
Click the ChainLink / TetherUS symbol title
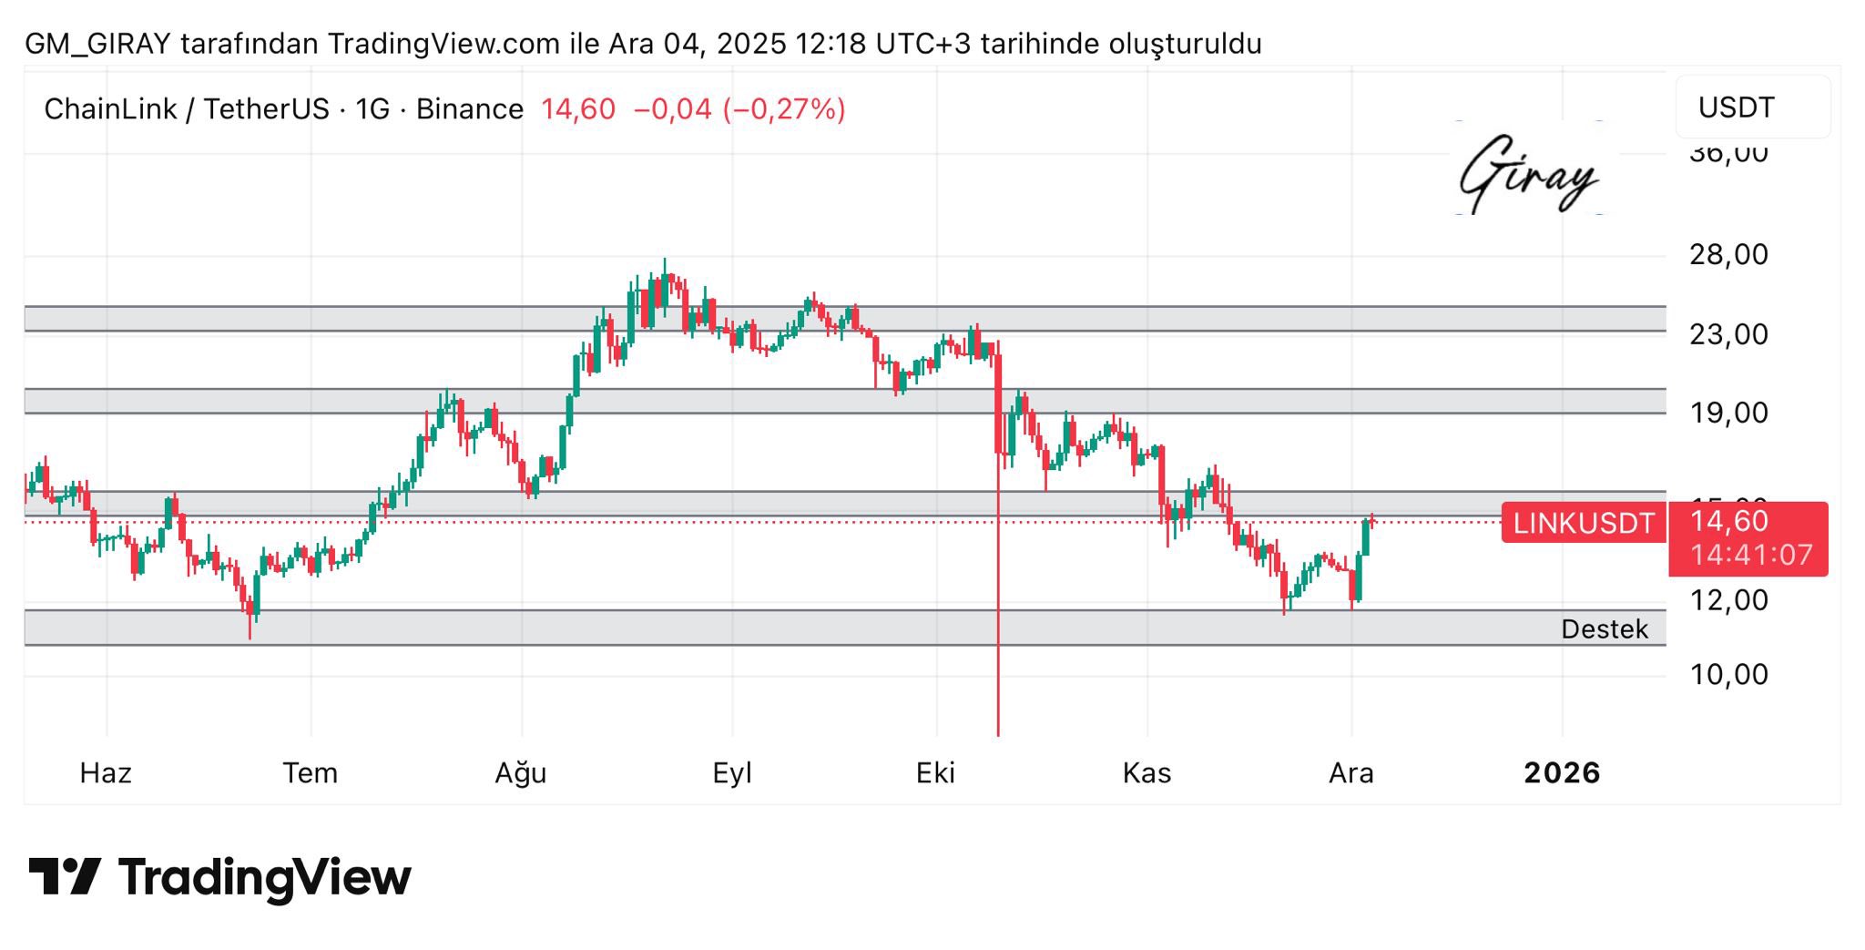186,109
